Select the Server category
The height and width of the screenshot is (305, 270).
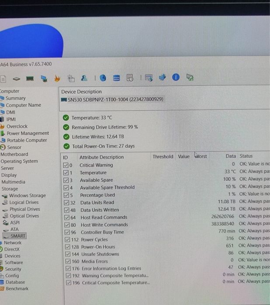pos(7,168)
